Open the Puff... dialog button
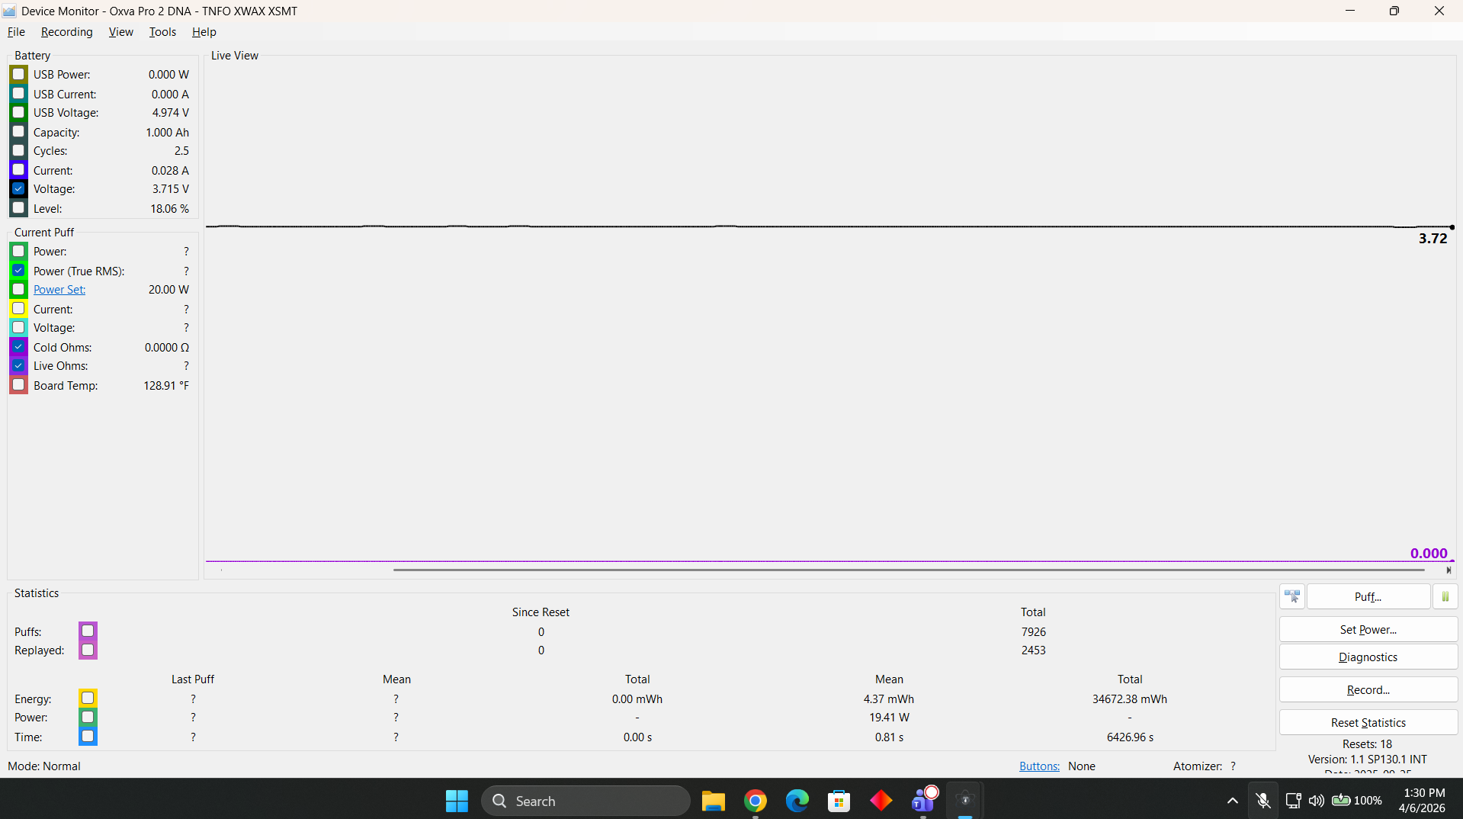Viewport: 1463px width, 819px height. click(1368, 597)
